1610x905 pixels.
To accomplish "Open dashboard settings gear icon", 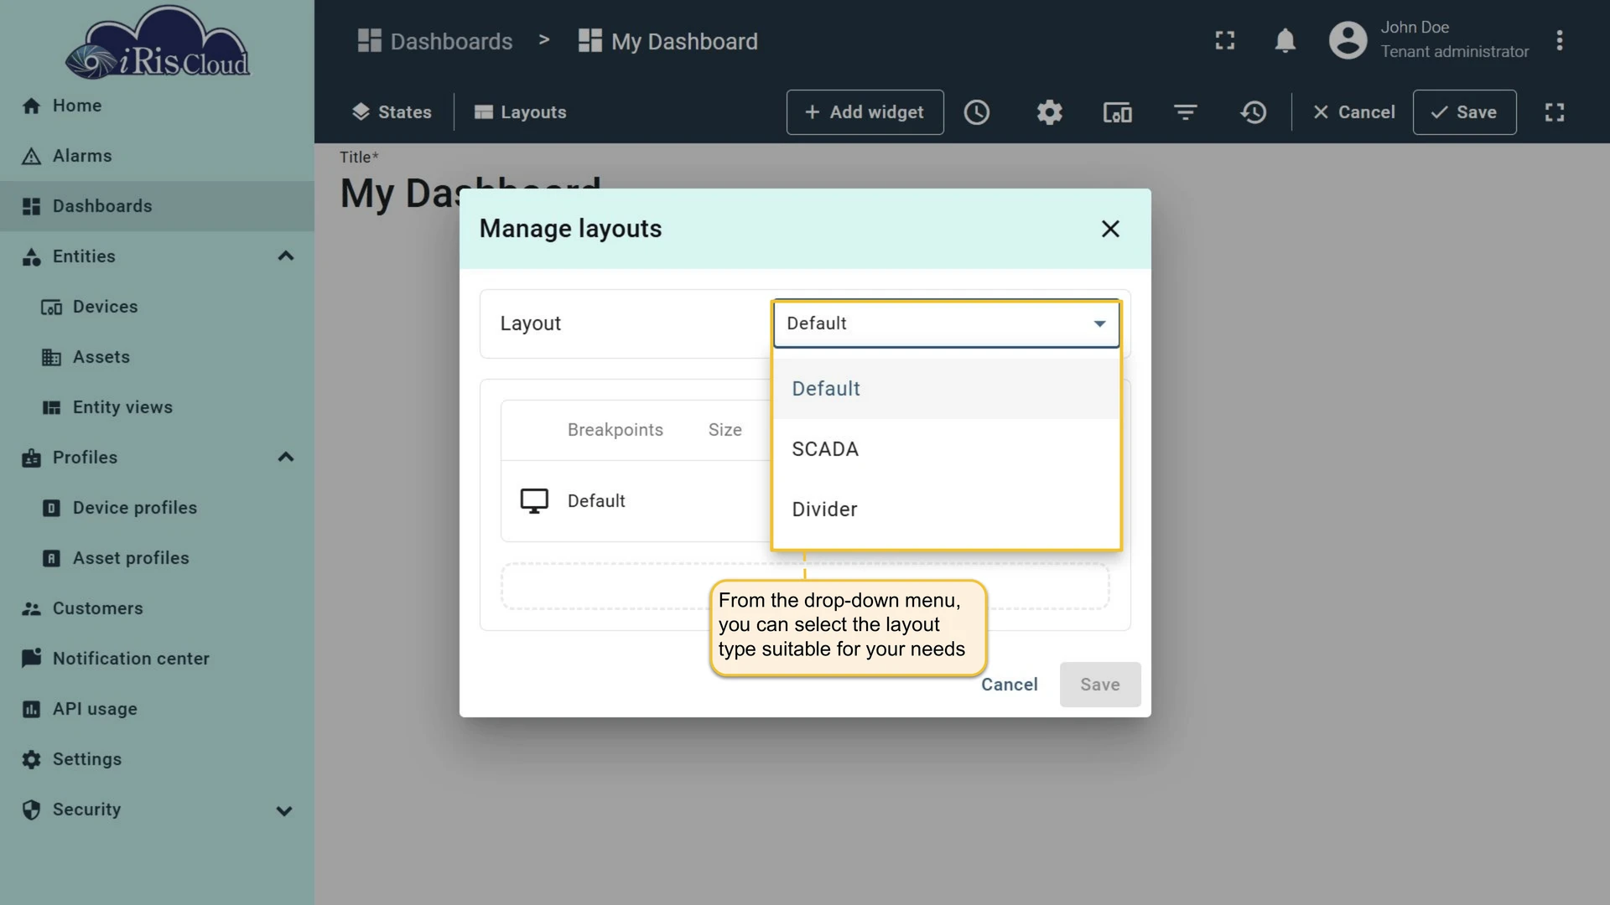I will tap(1049, 112).
